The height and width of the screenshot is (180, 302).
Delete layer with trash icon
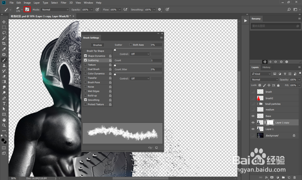[294, 177]
